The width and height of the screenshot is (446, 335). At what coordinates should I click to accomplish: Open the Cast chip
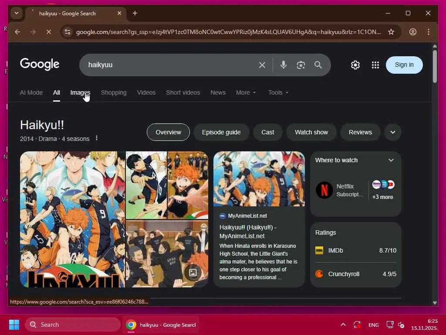click(x=268, y=132)
